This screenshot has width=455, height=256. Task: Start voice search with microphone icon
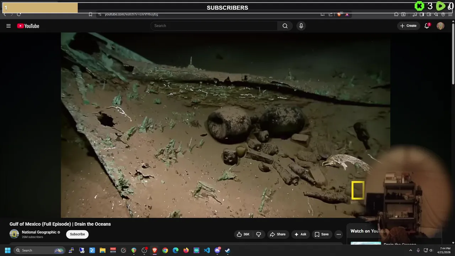[x=301, y=26]
